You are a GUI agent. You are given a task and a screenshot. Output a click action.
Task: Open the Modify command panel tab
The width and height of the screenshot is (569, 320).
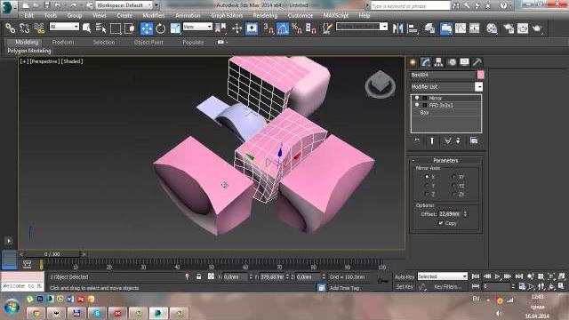[425, 62]
